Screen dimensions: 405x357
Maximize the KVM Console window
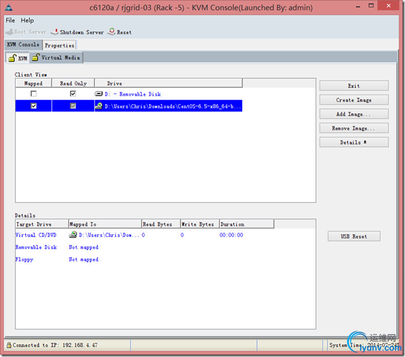click(x=371, y=6)
